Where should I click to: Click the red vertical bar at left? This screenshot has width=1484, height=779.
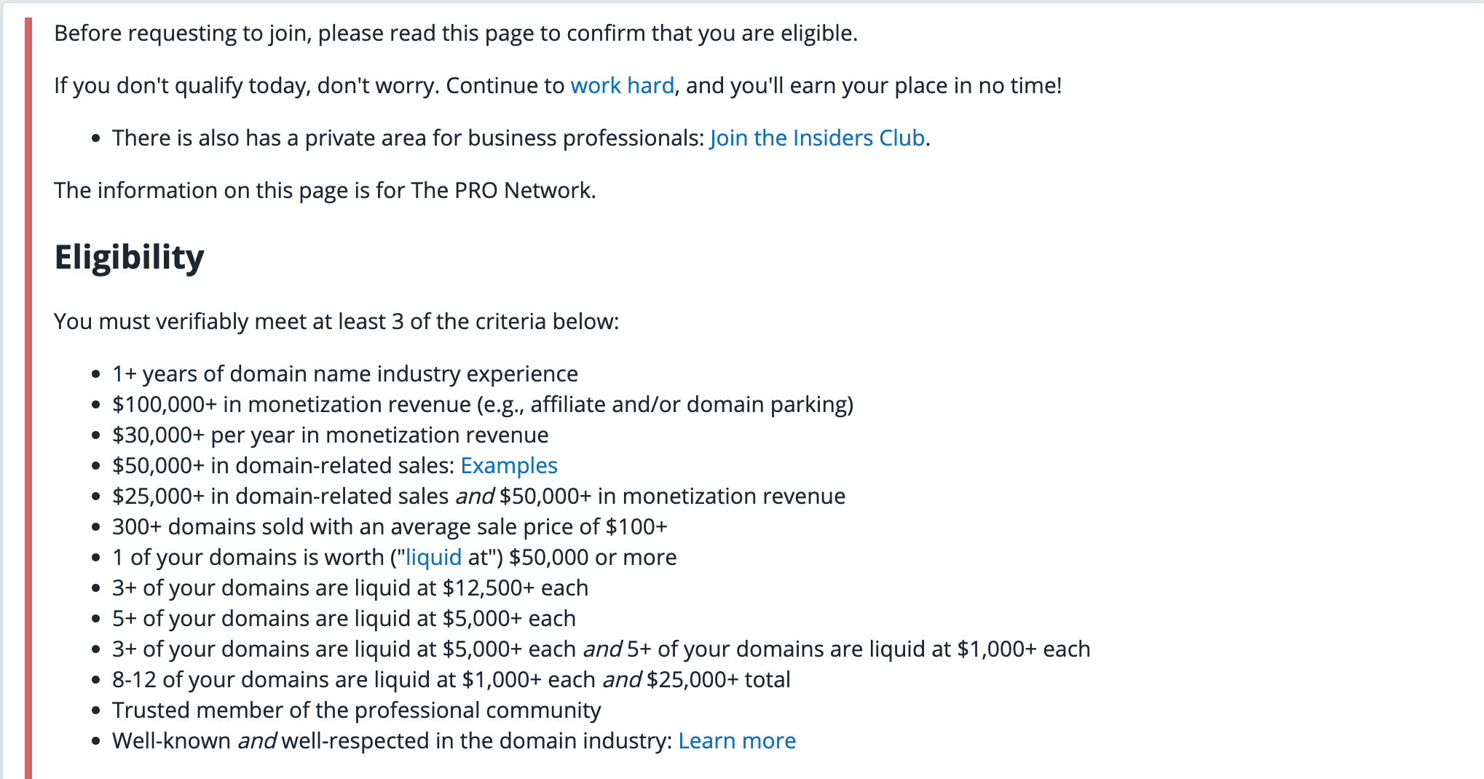(x=28, y=398)
